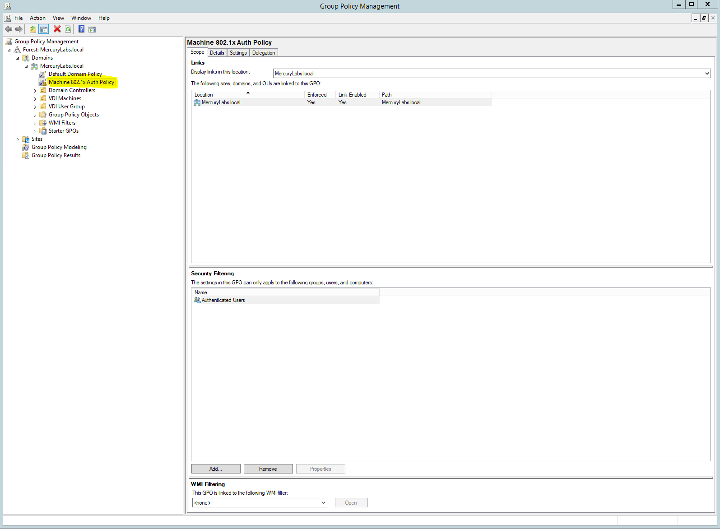Select Group Policy Results in the tree
Screen dimensions: 720x529
coord(56,155)
